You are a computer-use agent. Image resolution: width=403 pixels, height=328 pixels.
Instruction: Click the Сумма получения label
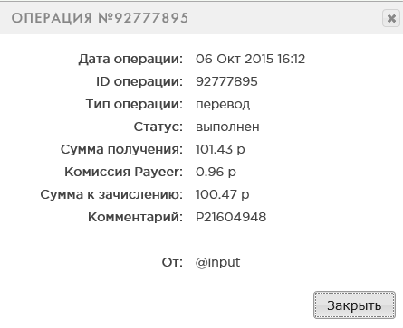click(121, 150)
